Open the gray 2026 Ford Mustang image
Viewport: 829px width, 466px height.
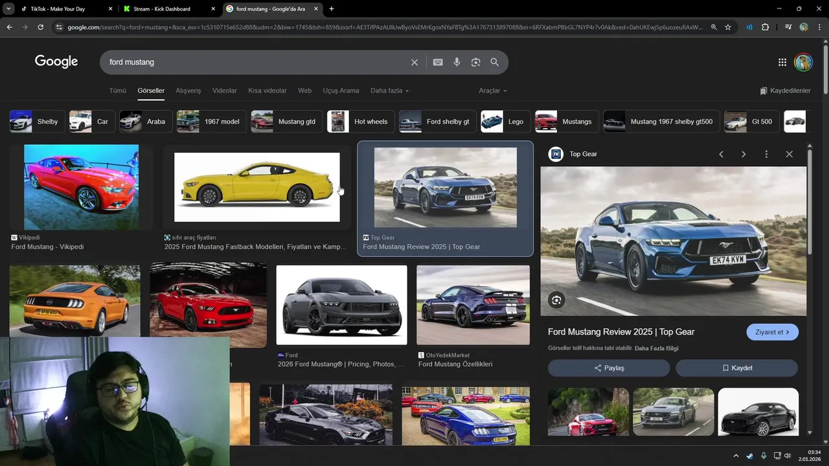(341, 305)
